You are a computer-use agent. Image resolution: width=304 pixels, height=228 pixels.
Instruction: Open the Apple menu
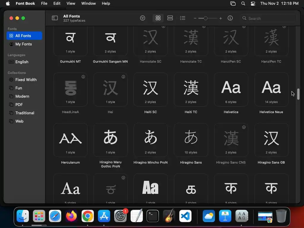8,3
